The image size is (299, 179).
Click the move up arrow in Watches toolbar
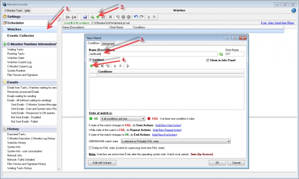pyautogui.click(x=149, y=17)
